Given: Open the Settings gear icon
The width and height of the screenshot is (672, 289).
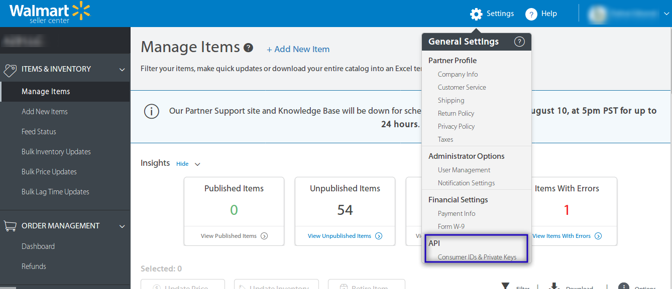Looking at the screenshot, I should pyautogui.click(x=476, y=14).
